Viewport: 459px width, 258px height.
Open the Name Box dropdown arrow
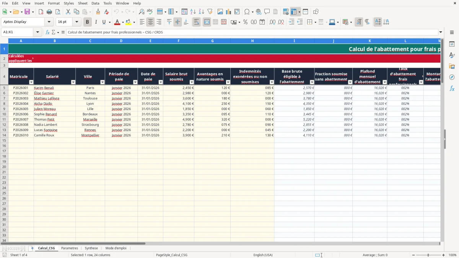[37, 32]
